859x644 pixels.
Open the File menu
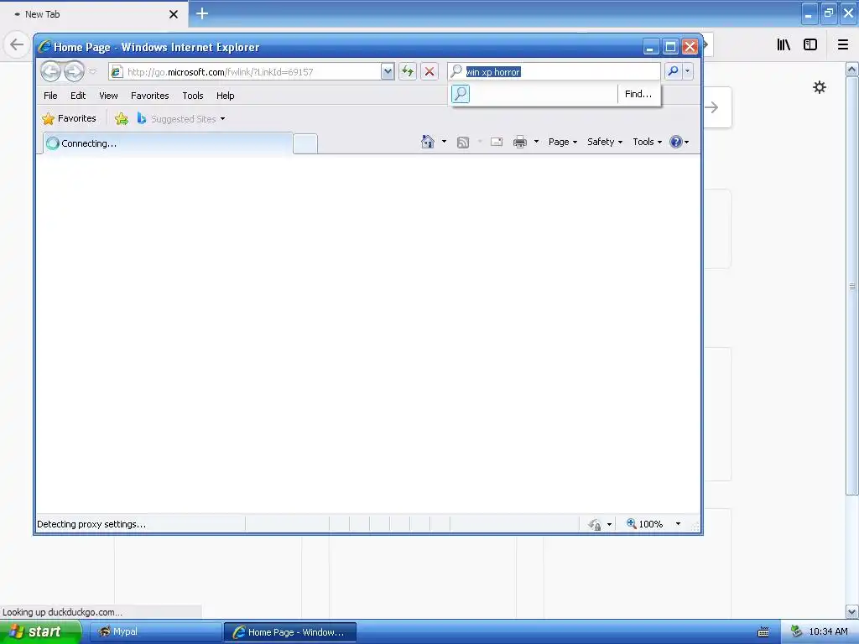50,96
